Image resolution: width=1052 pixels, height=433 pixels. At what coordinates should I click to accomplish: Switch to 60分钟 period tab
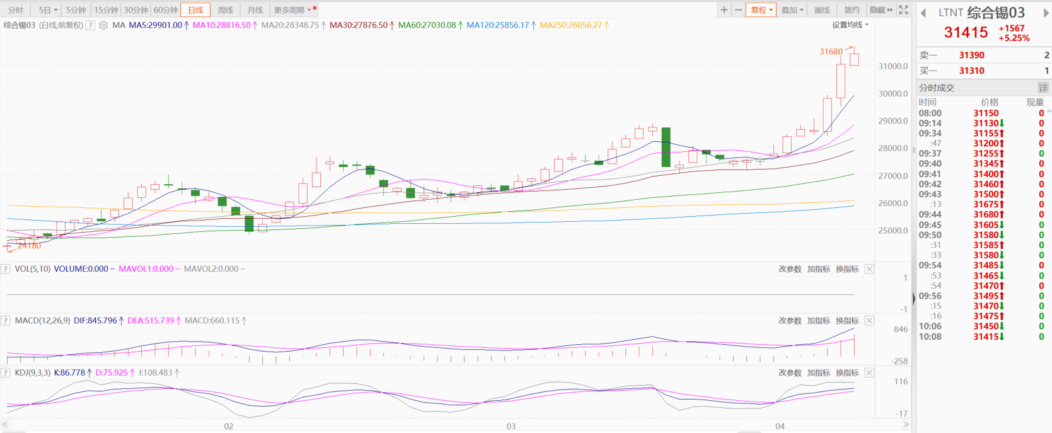pos(166,10)
